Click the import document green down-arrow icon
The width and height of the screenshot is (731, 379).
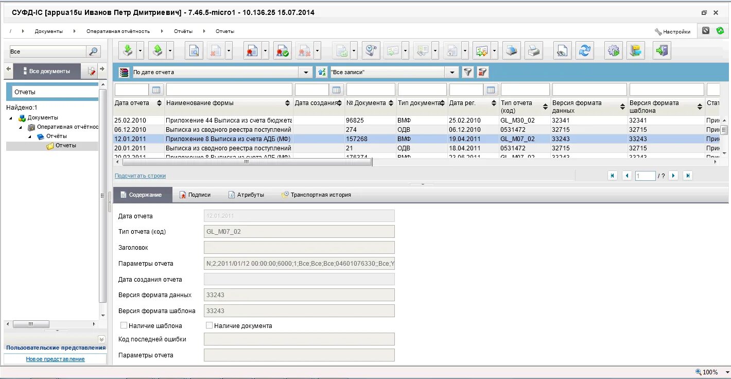[128, 50]
